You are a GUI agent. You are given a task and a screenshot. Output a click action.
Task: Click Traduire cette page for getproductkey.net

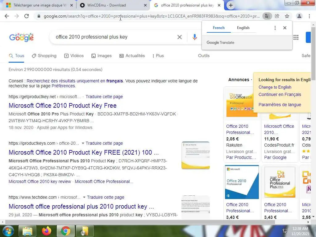(104, 97)
